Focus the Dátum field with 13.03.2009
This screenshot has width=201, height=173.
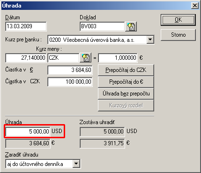(26, 26)
